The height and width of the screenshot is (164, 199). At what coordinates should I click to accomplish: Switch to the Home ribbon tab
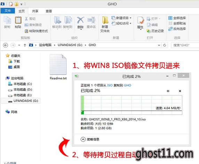click(x=22, y=11)
